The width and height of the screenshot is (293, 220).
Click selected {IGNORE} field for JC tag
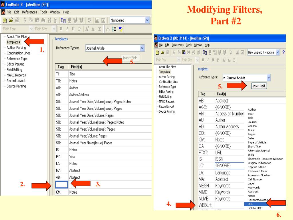229,166
